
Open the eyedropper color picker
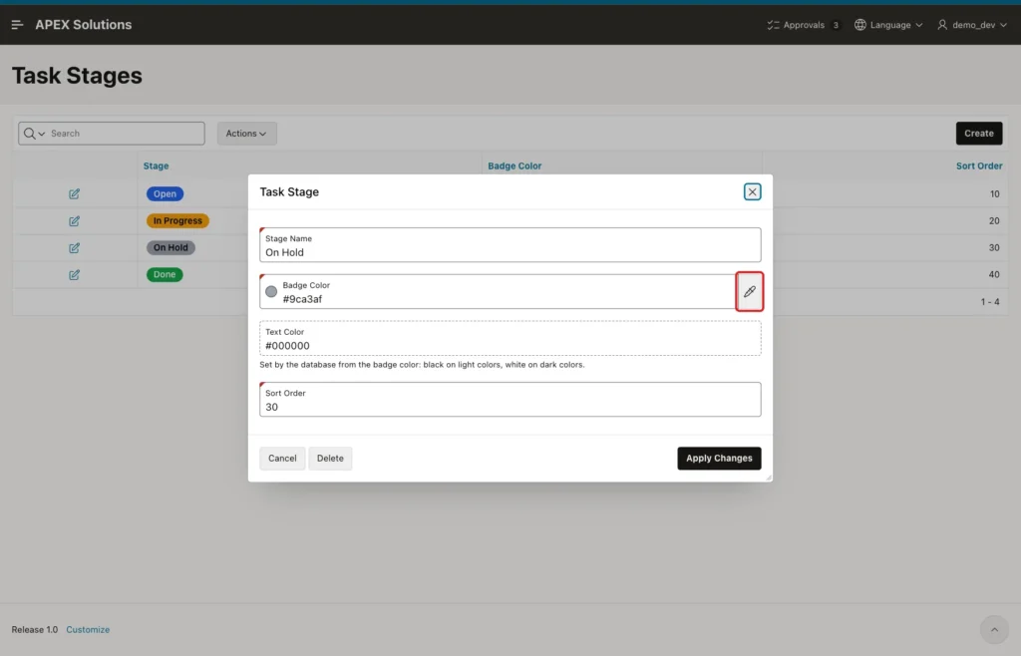[750, 291]
